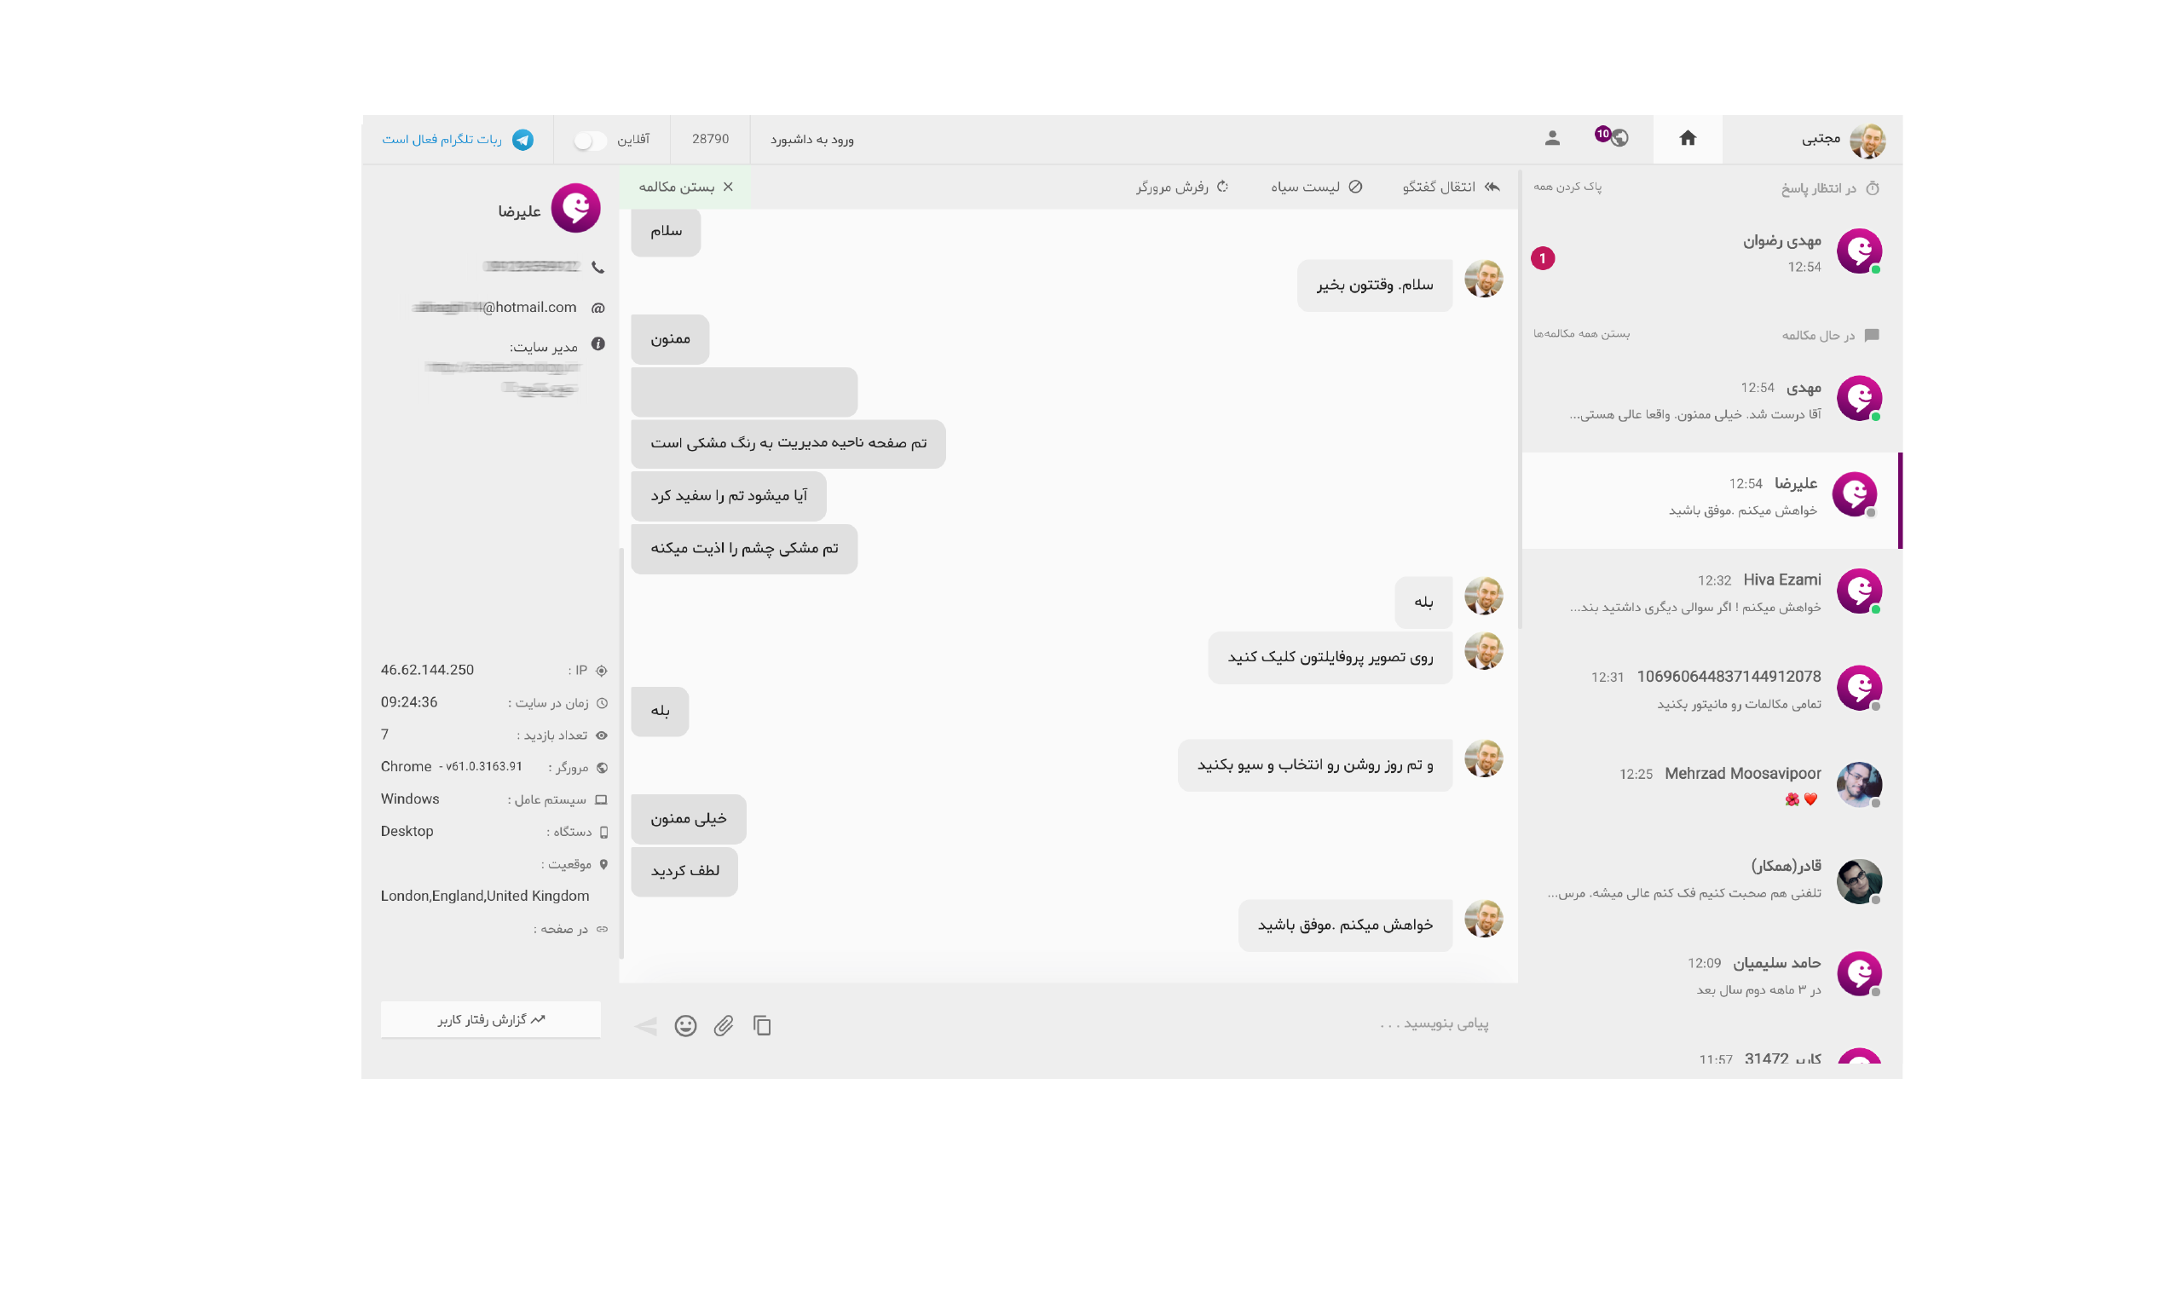Screen dimensions: 2182x1309
Task: Click لیست سیاه blacklist button
Action: (1316, 187)
